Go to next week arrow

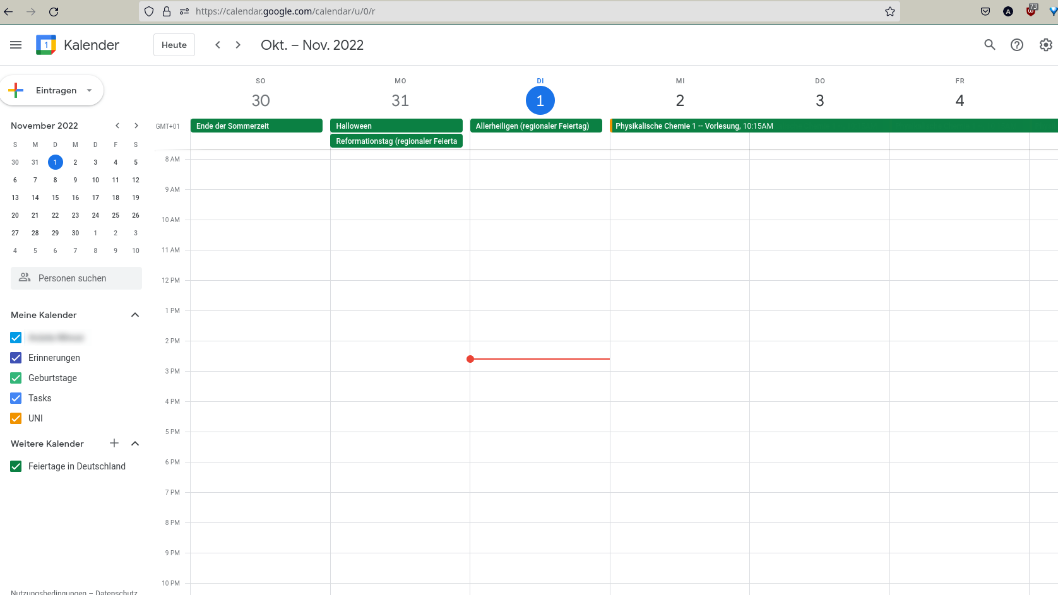[238, 45]
